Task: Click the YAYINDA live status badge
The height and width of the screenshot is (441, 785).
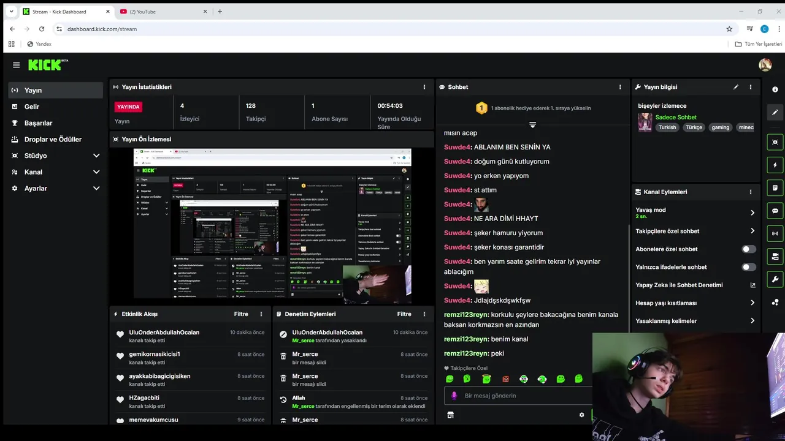Action: [x=129, y=107]
